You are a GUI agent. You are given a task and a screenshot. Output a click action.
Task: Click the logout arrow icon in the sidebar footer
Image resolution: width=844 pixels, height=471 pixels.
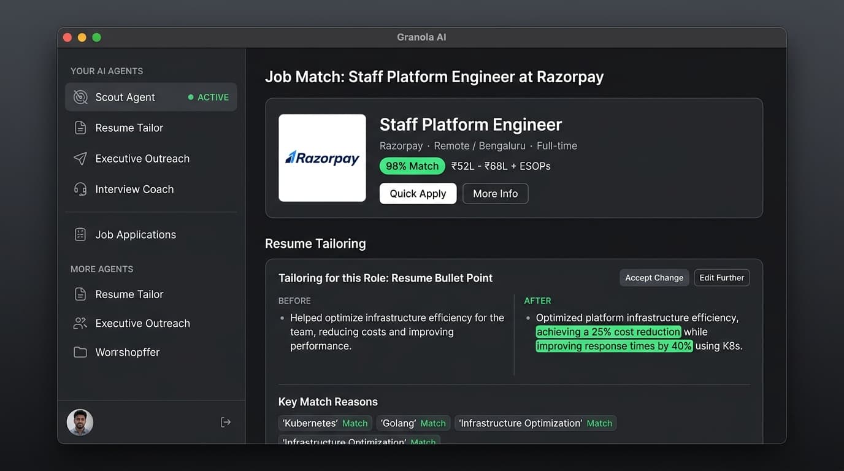point(226,422)
